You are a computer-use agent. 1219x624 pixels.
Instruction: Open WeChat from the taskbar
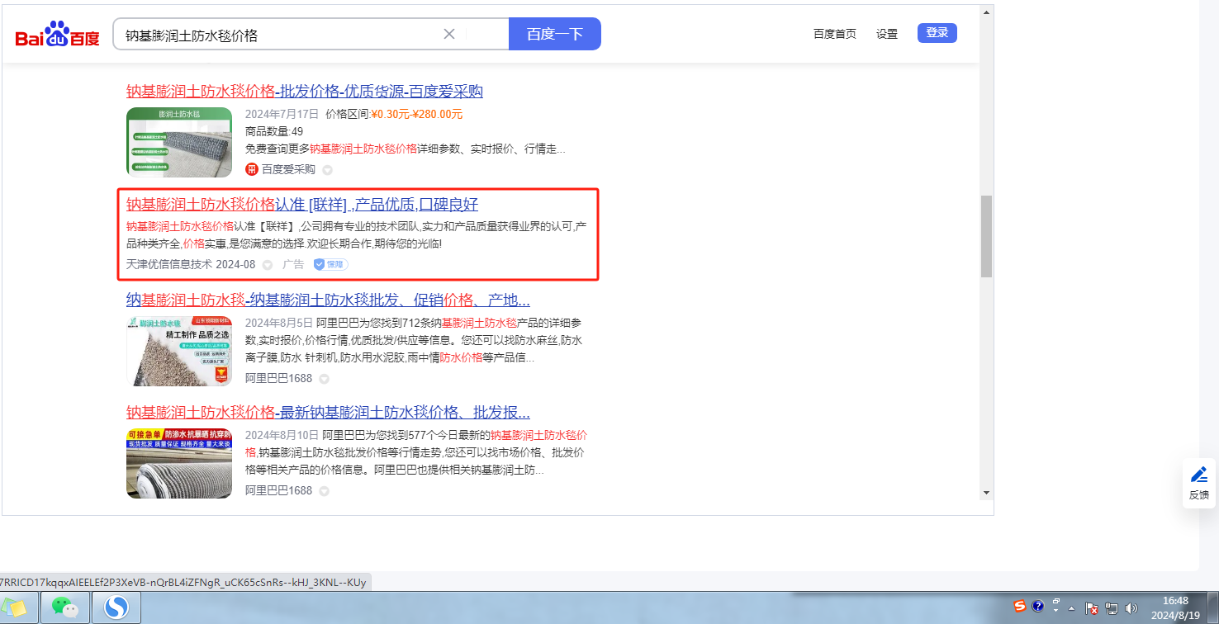click(x=65, y=608)
